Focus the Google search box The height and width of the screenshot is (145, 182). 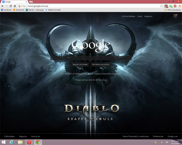[91, 58]
